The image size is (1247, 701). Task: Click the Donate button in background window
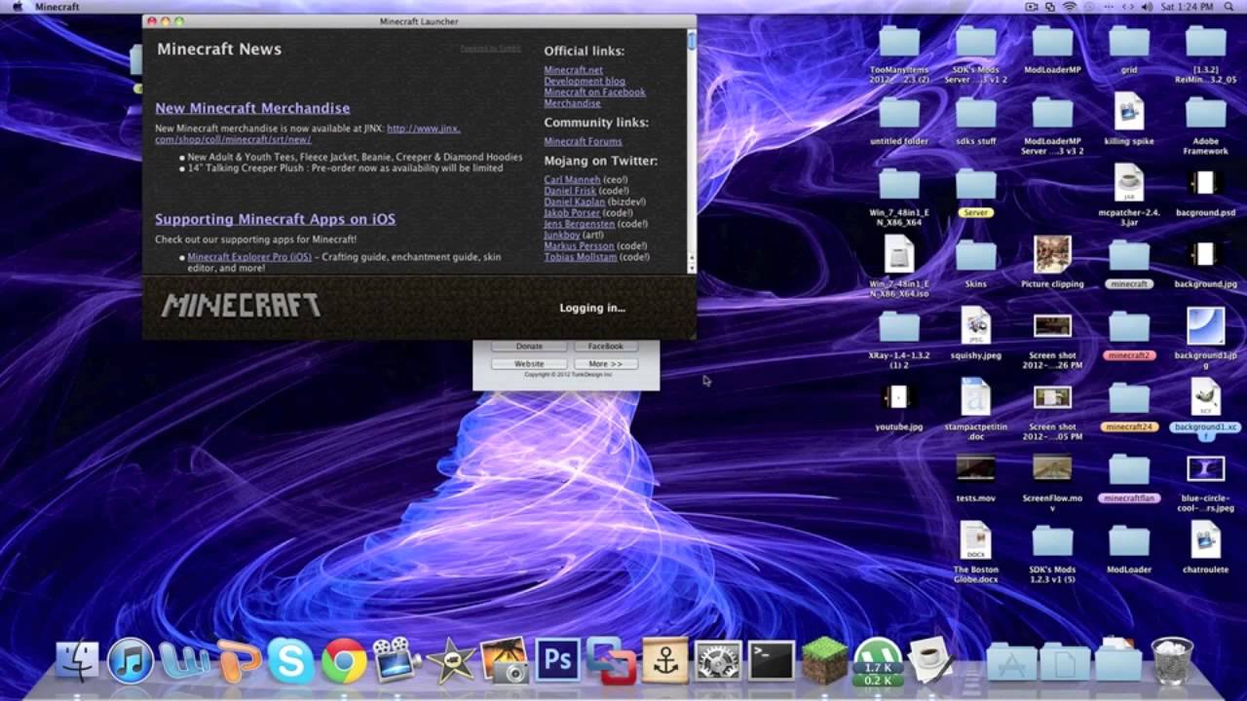[529, 347]
